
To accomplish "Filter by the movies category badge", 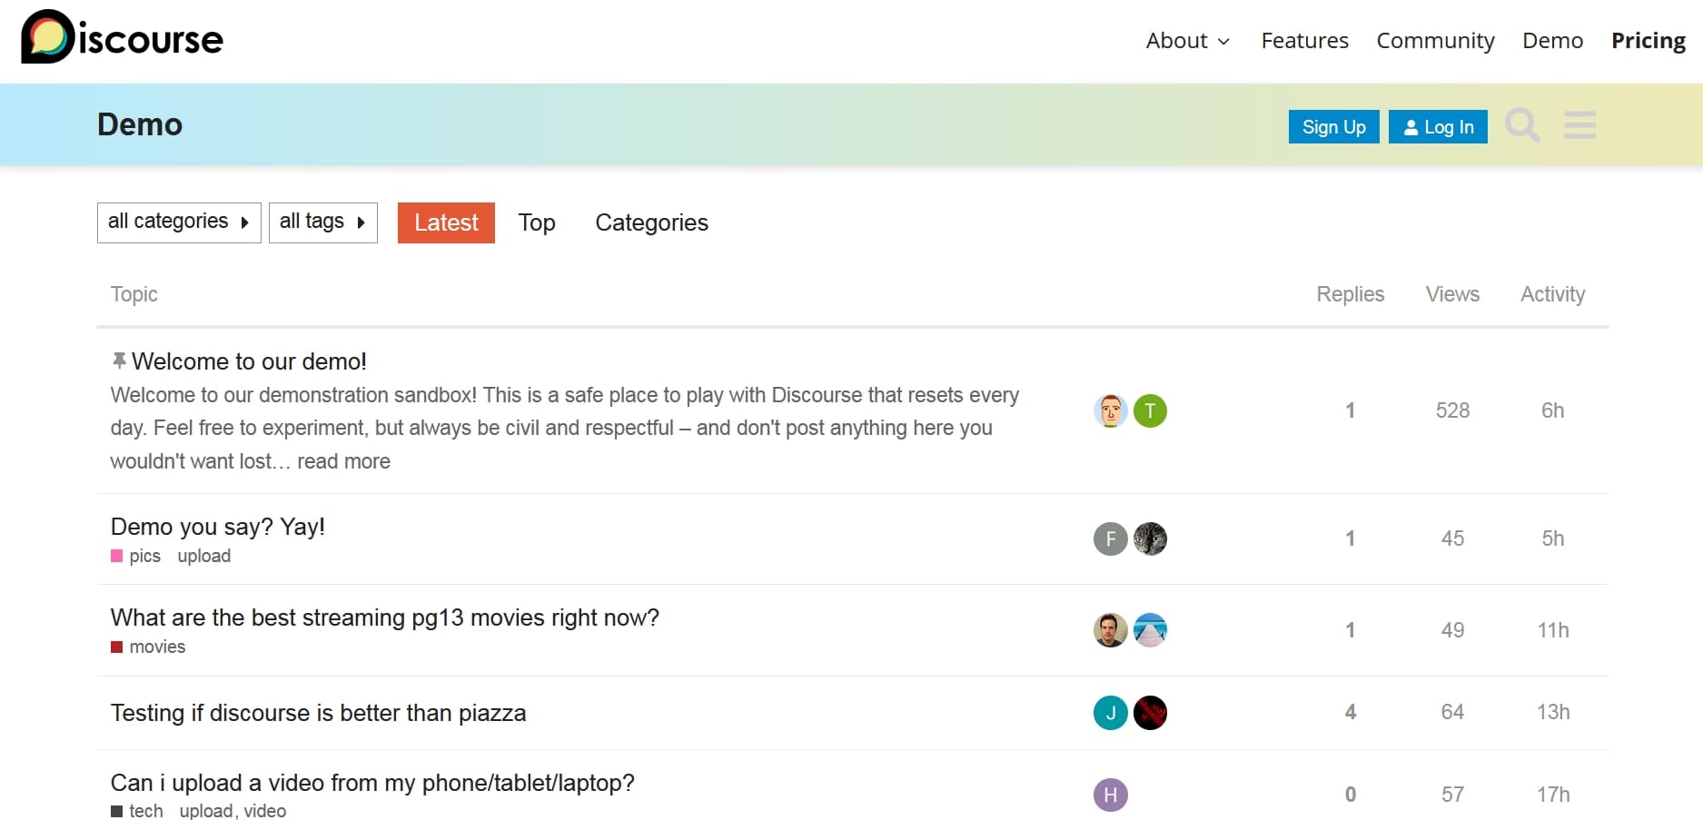I will click(x=148, y=647).
